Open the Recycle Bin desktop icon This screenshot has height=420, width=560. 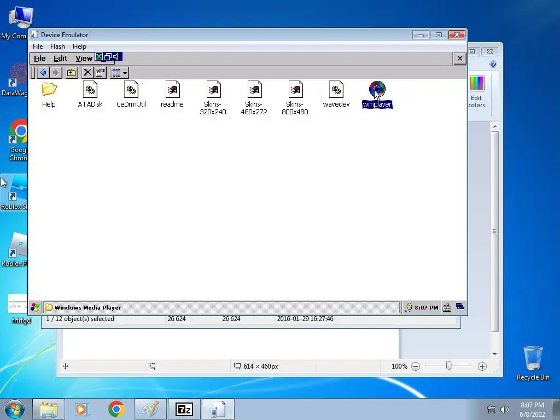(x=533, y=363)
